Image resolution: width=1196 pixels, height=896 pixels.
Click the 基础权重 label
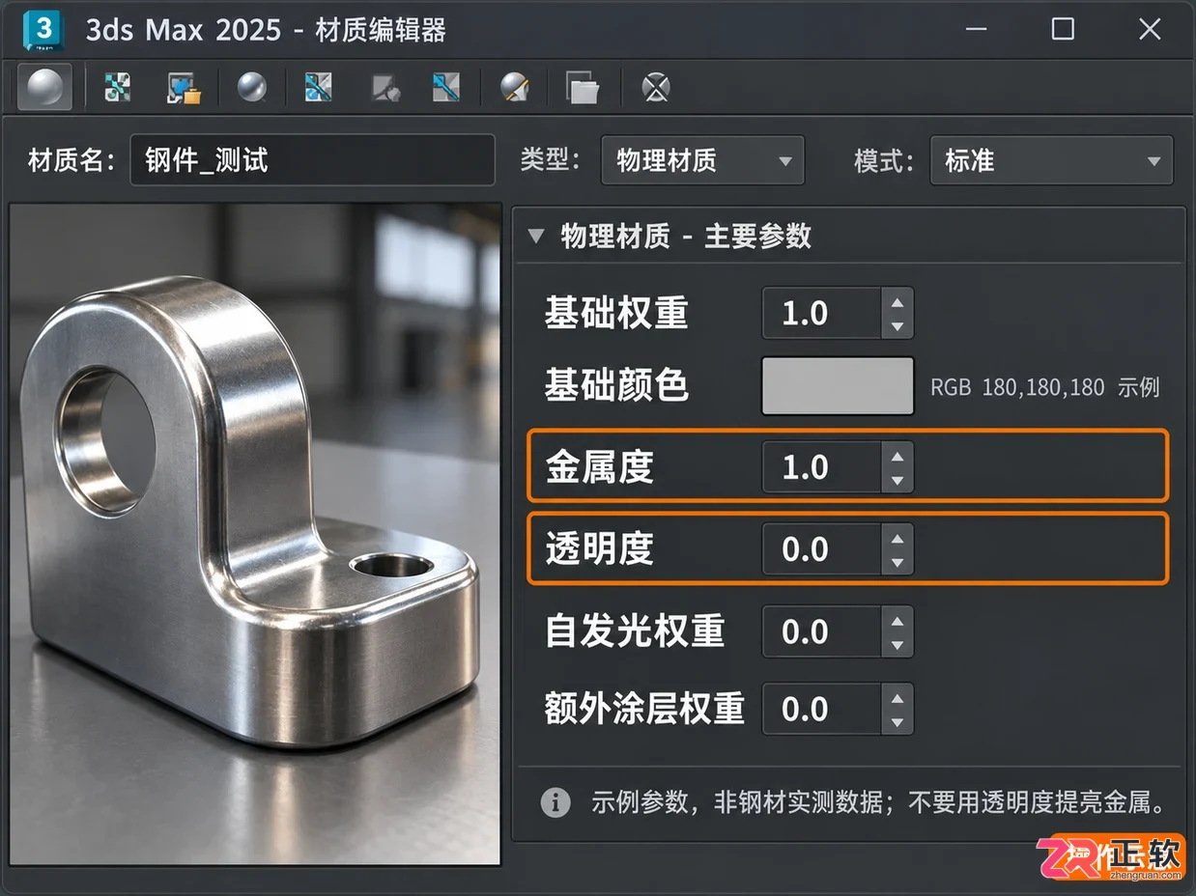616,313
